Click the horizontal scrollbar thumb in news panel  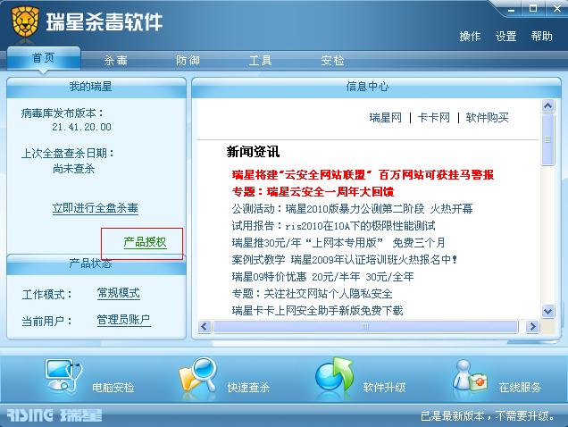pyautogui.click(x=365, y=327)
